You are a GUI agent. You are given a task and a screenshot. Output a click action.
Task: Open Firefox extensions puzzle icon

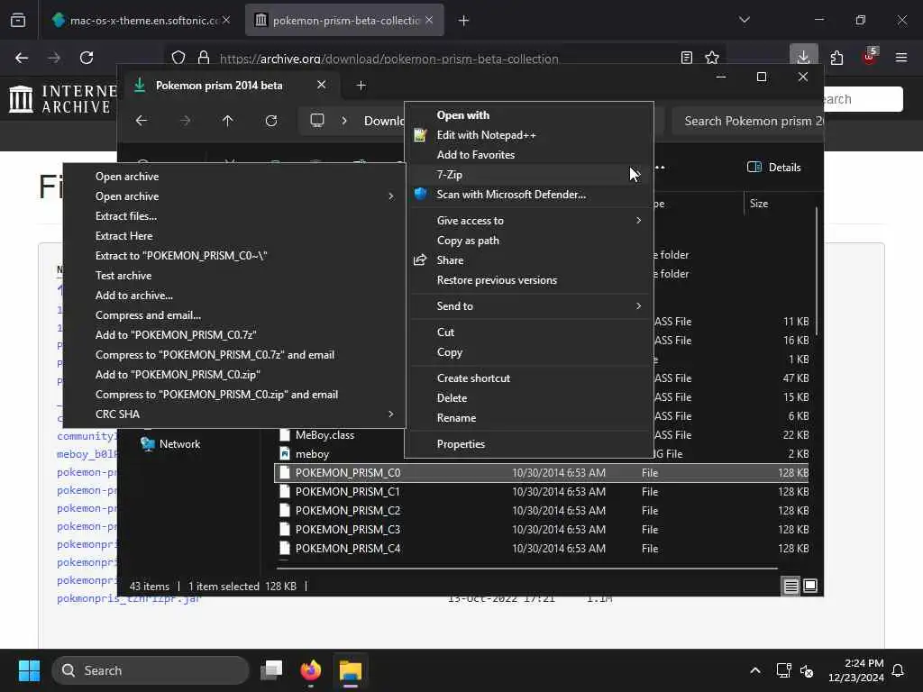pyautogui.click(x=836, y=58)
